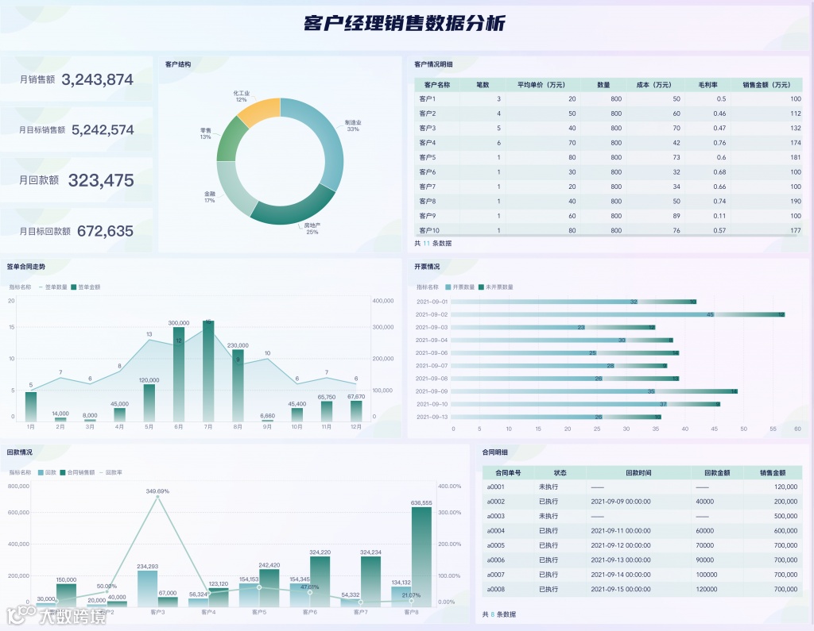Click the 6月 bar labeled 300,000
Viewport: 814px width, 631px height.
179,374
